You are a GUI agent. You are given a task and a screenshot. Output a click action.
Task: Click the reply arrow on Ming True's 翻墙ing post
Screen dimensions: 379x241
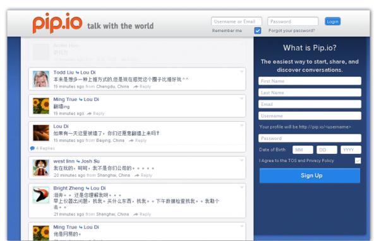click(89, 114)
